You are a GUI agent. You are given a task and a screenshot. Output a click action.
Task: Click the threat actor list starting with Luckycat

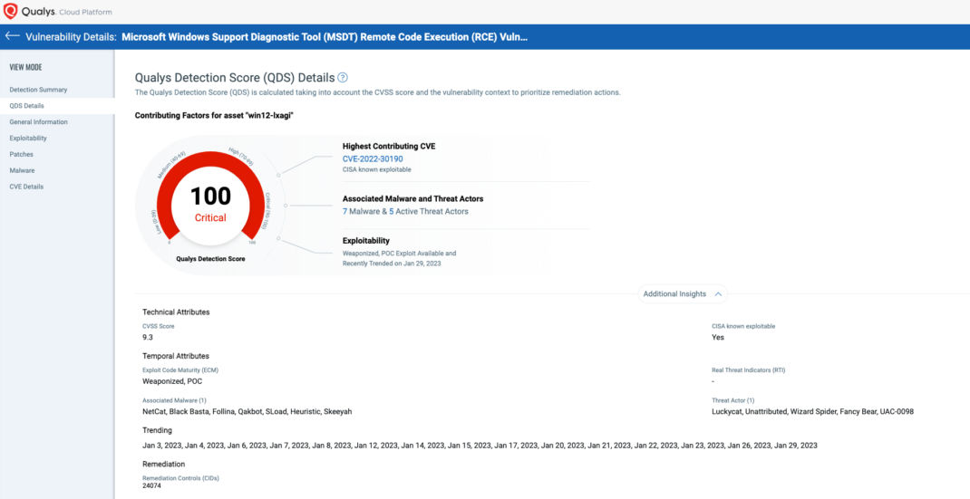coord(813,412)
